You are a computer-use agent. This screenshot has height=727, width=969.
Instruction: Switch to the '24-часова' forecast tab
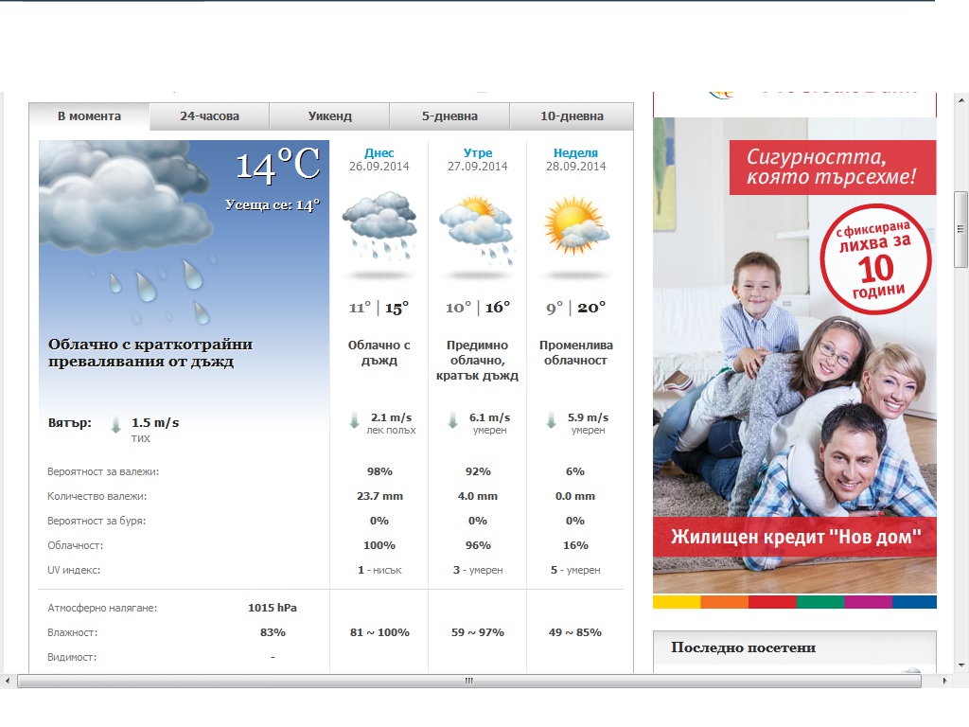coord(209,116)
